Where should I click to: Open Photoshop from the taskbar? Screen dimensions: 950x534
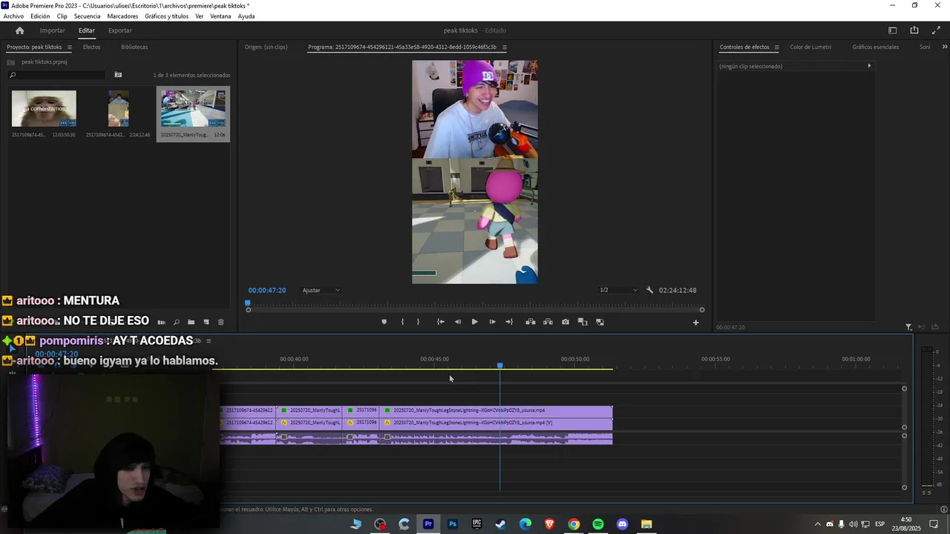(x=453, y=524)
